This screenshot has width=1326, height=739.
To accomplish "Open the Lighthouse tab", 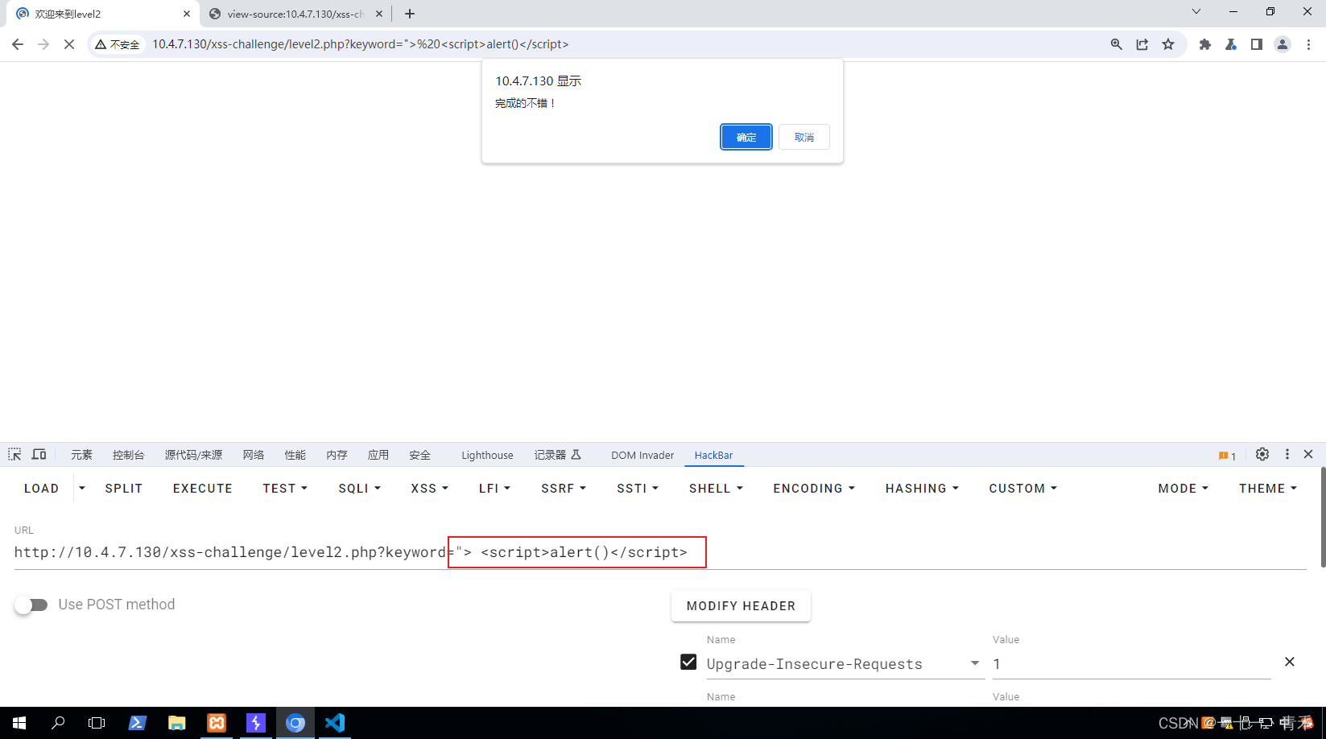I will (x=487, y=455).
